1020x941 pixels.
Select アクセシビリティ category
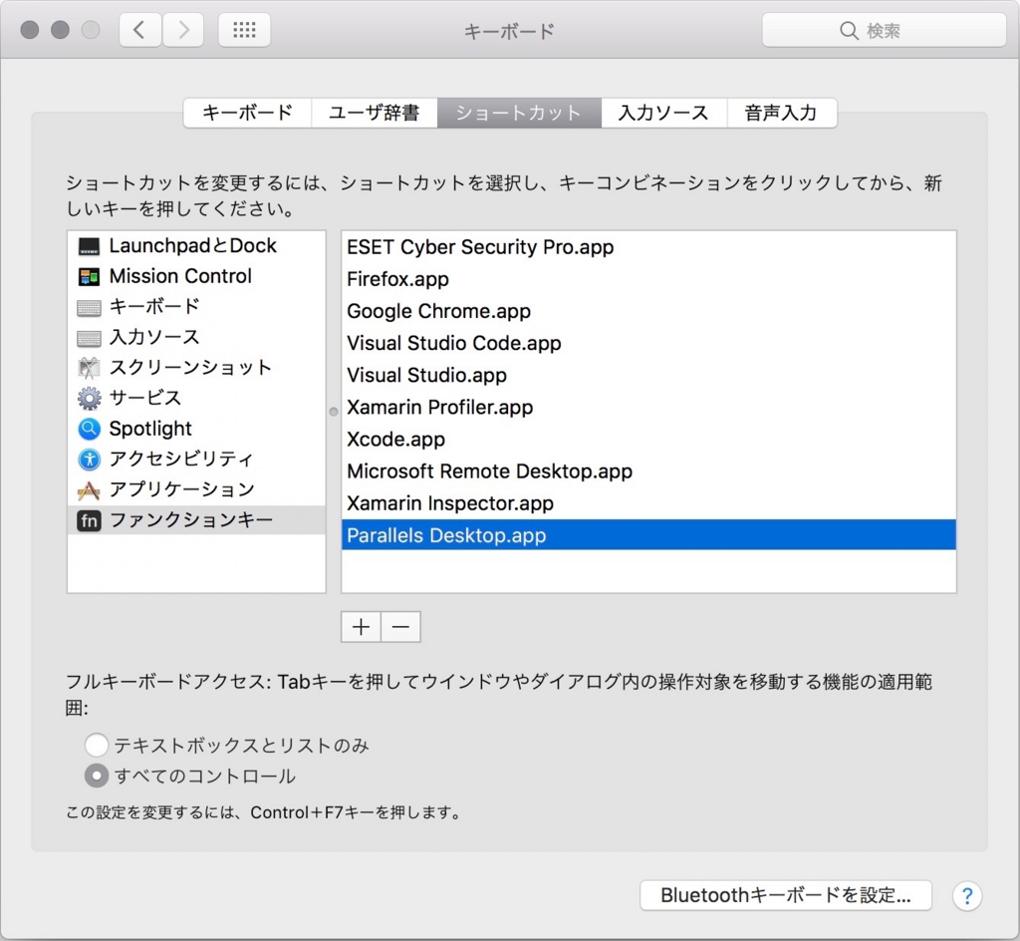[x=196, y=460]
